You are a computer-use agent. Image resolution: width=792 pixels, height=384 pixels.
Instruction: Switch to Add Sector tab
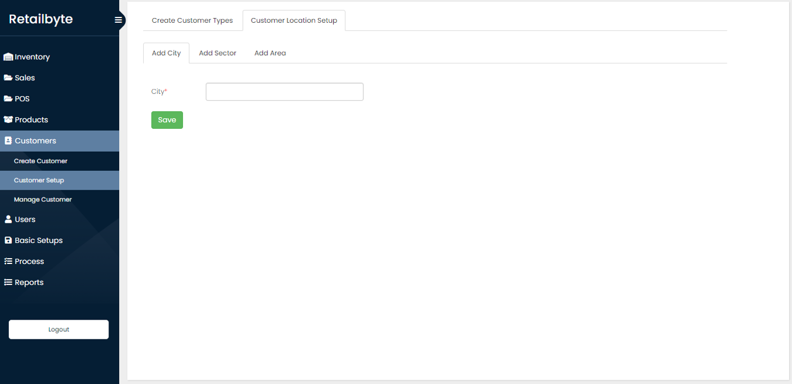[218, 53]
